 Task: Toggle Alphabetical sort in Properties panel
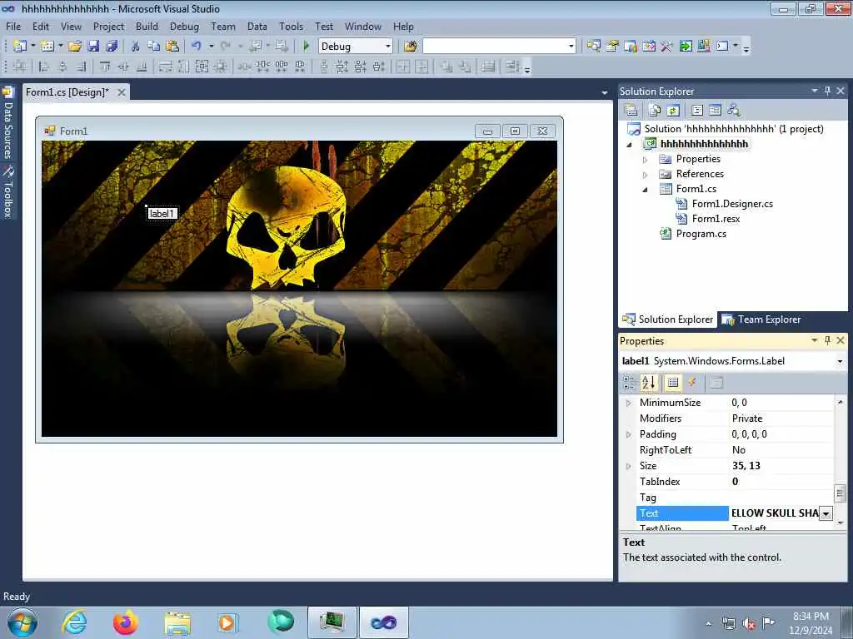point(649,383)
